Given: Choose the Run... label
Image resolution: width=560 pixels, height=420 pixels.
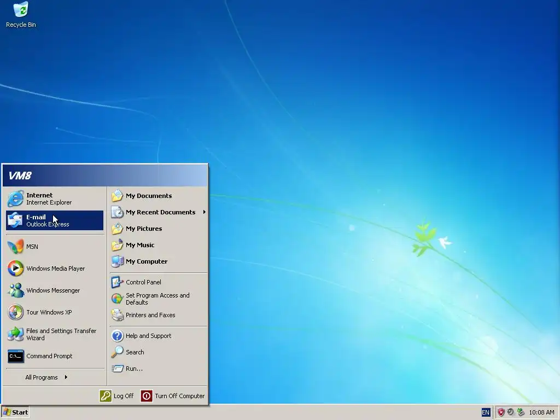Looking at the screenshot, I should point(135,369).
